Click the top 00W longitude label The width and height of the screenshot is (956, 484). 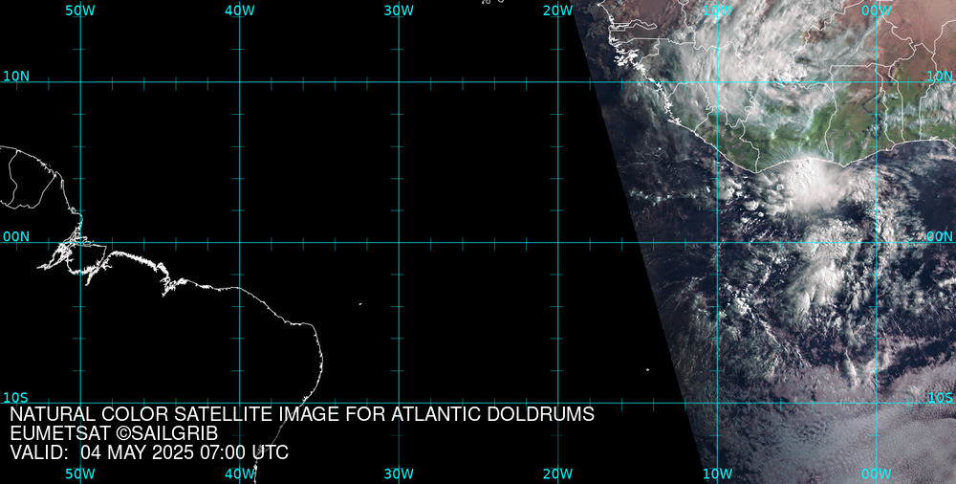(877, 11)
